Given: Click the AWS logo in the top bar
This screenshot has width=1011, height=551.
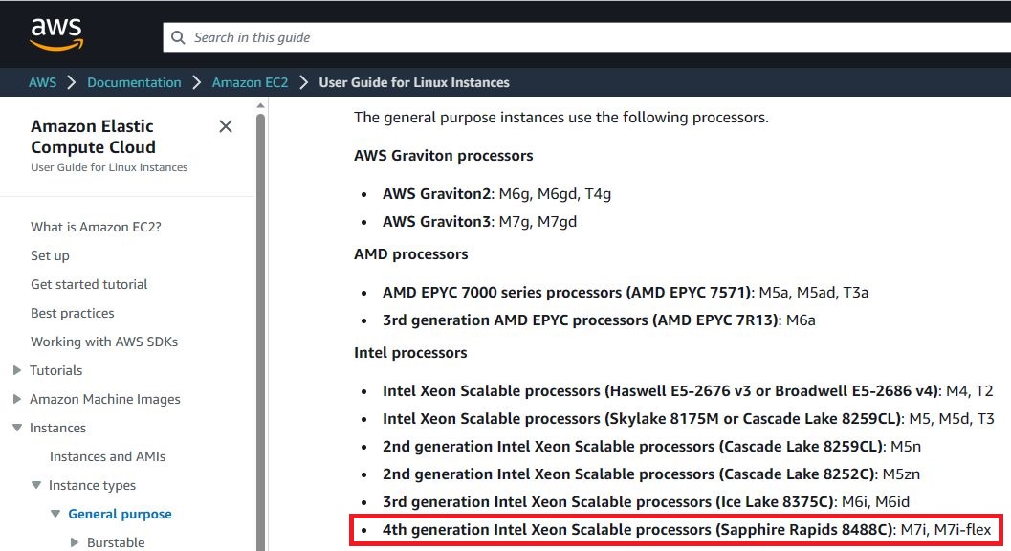Looking at the screenshot, I should 55,32.
